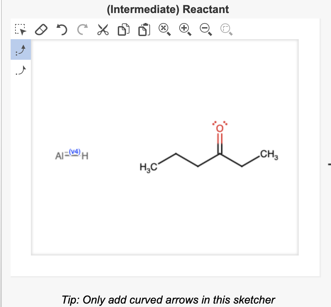Screen dimensions: 331x307
Task: Zoom in on the sketch canvas
Action: point(184,29)
